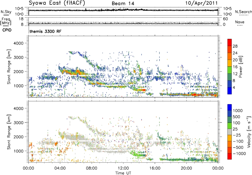Click the green velocity patch near 14:00 at 700 km
Screen dimensions: 252x175
(x=140, y=155)
